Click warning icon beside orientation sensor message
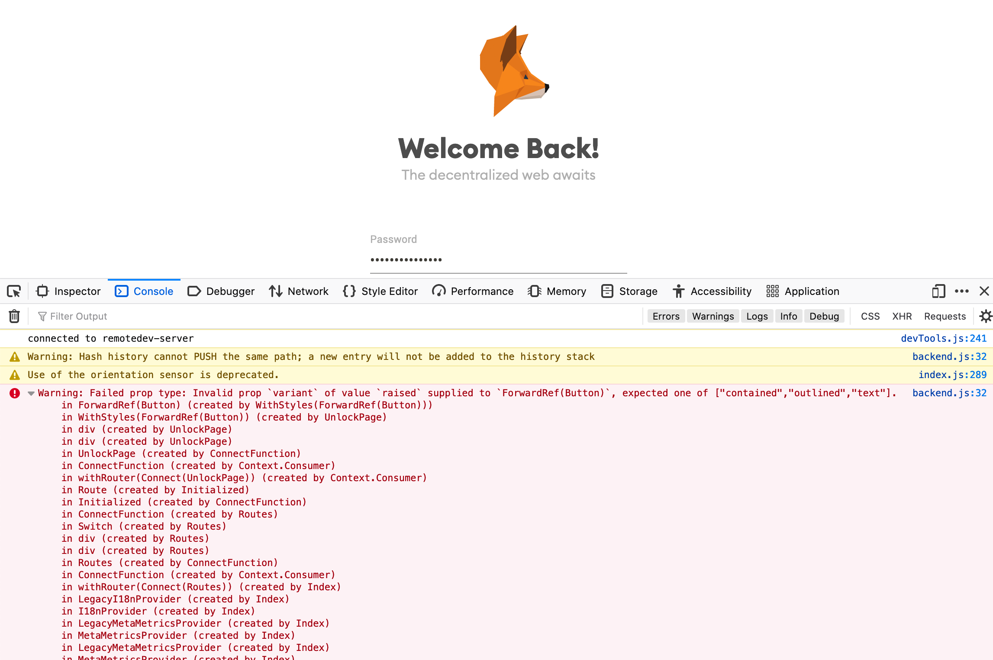 pos(15,375)
